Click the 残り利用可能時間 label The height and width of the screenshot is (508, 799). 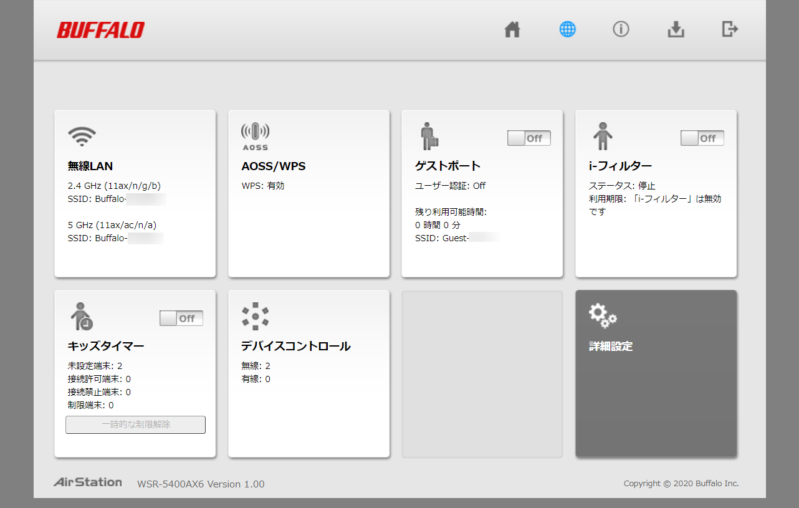coord(451,212)
